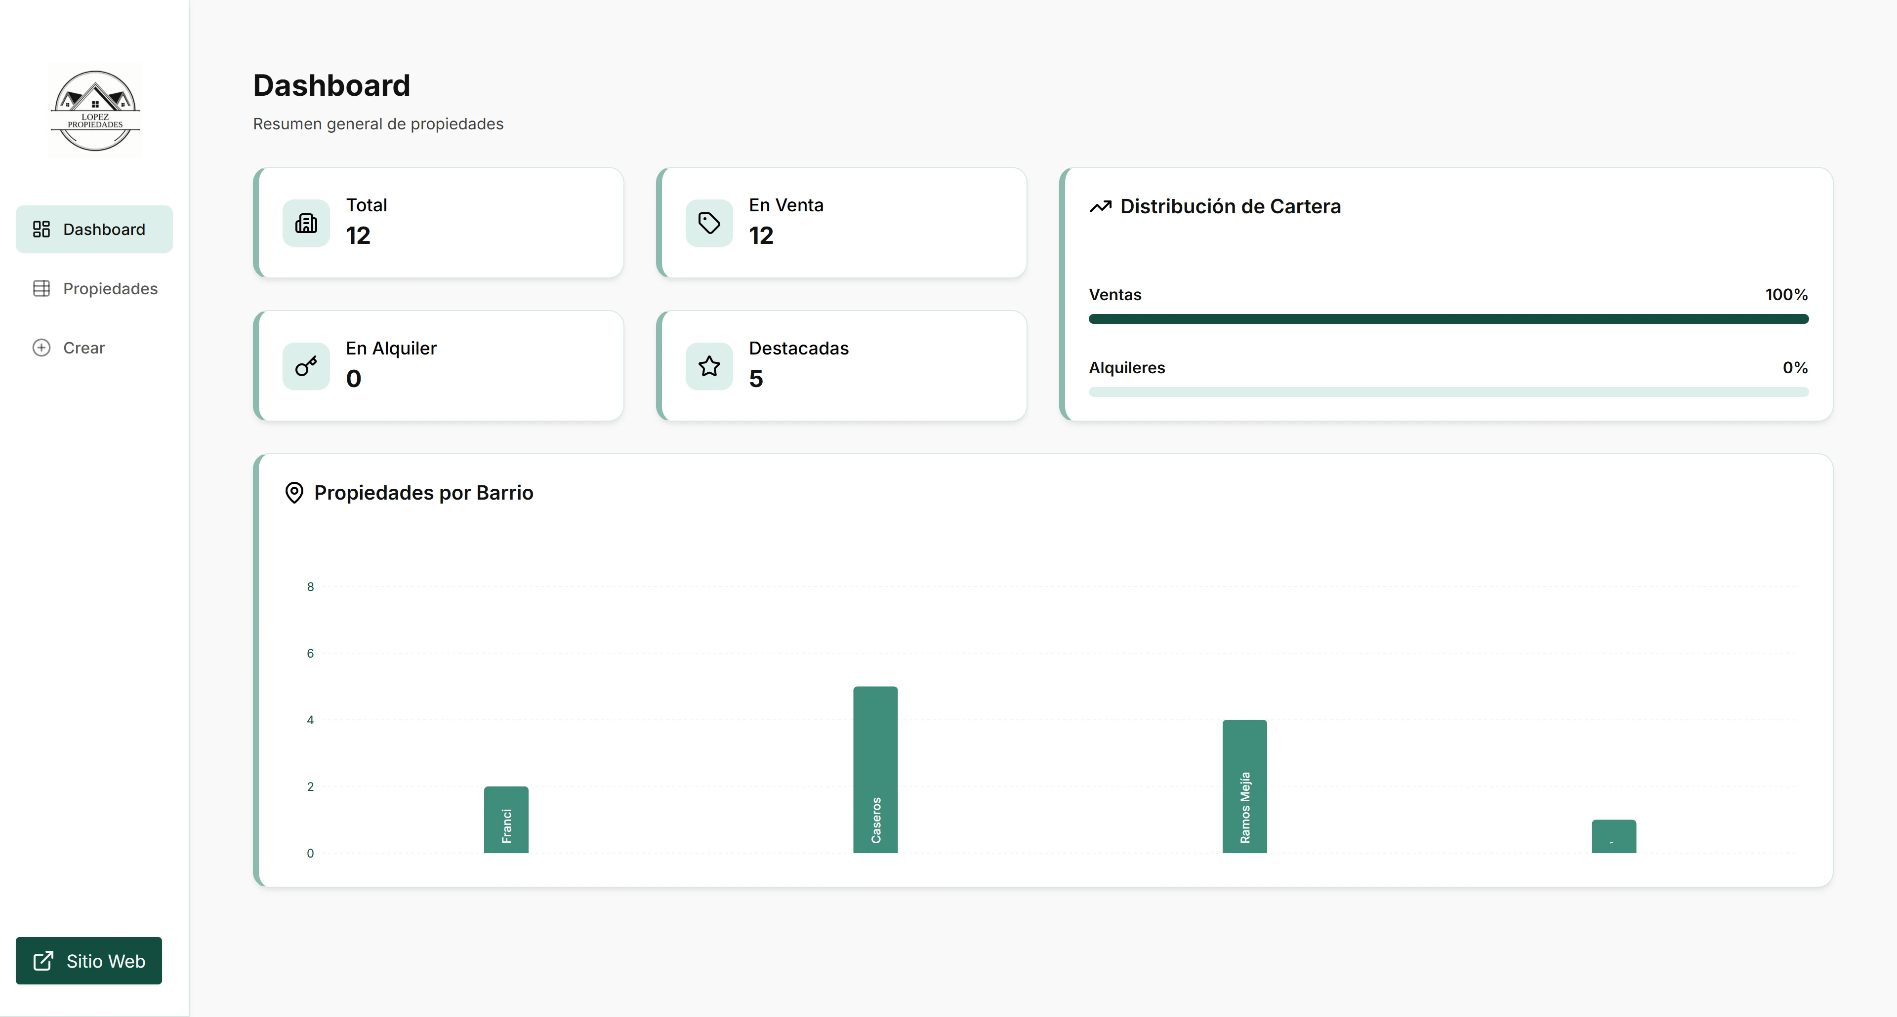Click the Ventas progress bar
The width and height of the screenshot is (1897, 1017).
1448,318
